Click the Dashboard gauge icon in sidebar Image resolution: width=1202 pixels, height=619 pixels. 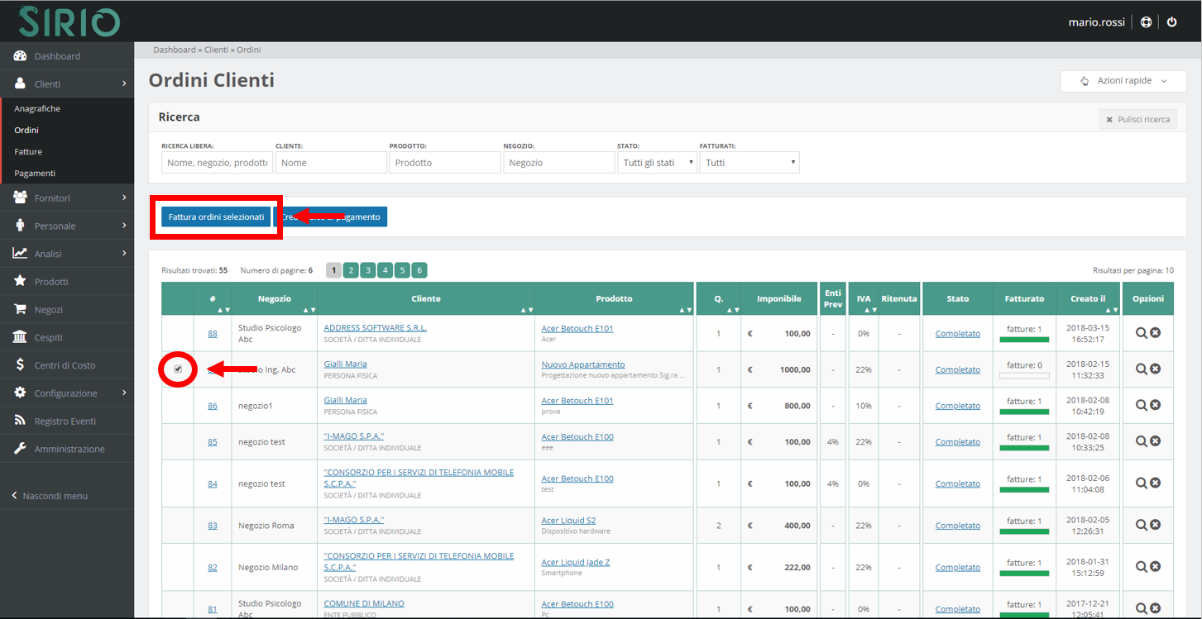pyautogui.click(x=21, y=56)
